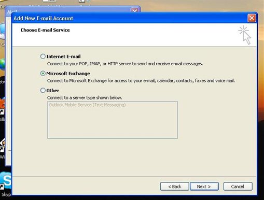This screenshot has width=264, height=200.
Task: Choose the Other radio option
Action: pos(43,90)
